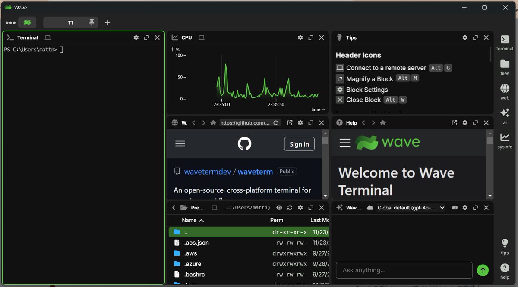Viewport: 518px width, 287px height.
Task: Click the wave logo in Help block
Action: click(388, 142)
